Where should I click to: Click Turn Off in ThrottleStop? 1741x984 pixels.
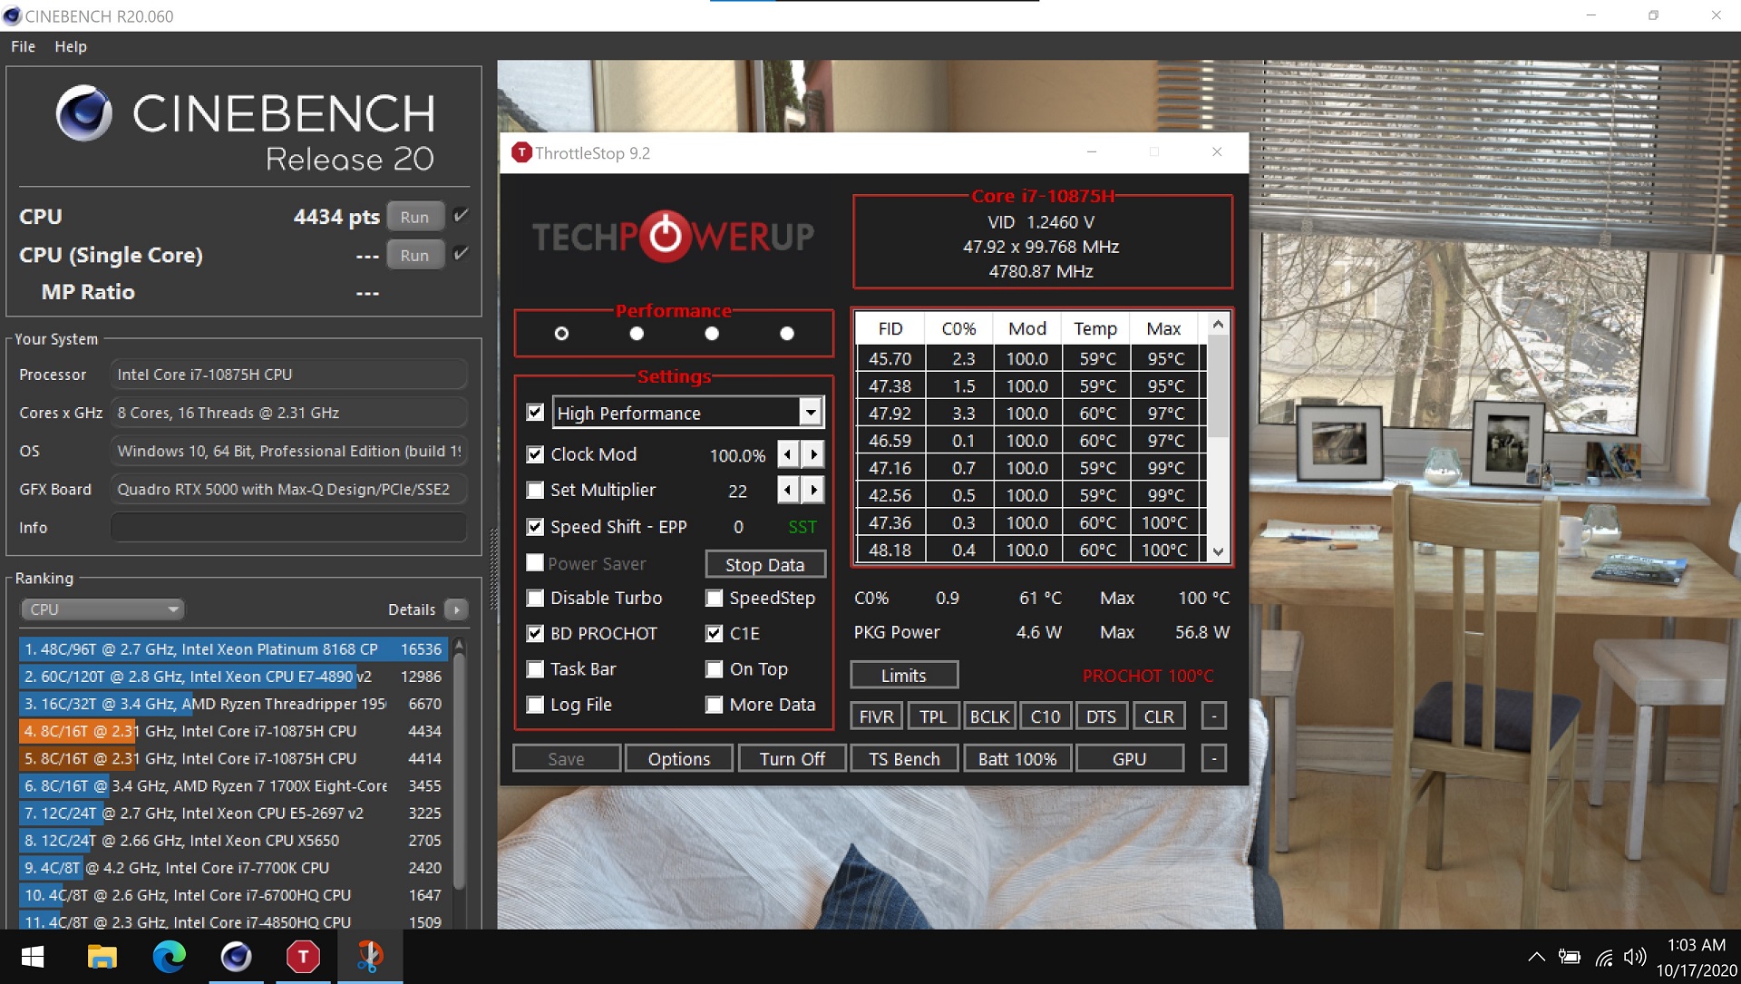coord(793,759)
